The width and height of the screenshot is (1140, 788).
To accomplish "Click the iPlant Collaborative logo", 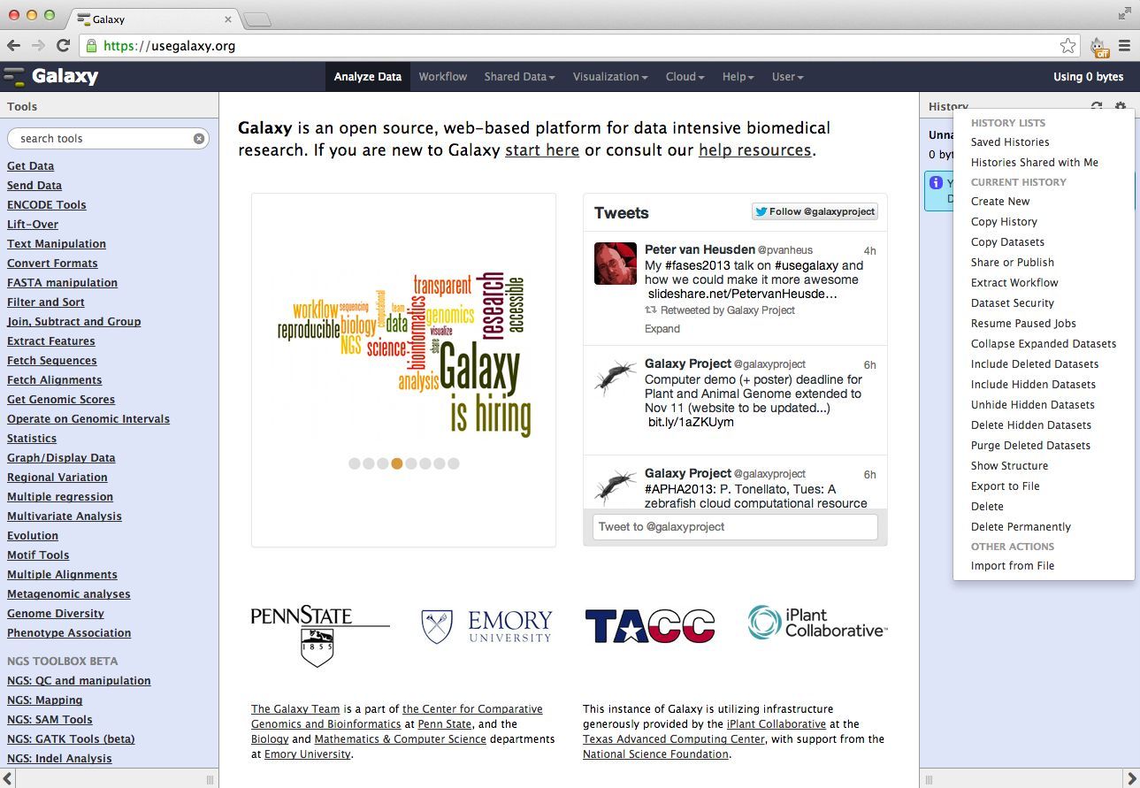I will [x=817, y=623].
